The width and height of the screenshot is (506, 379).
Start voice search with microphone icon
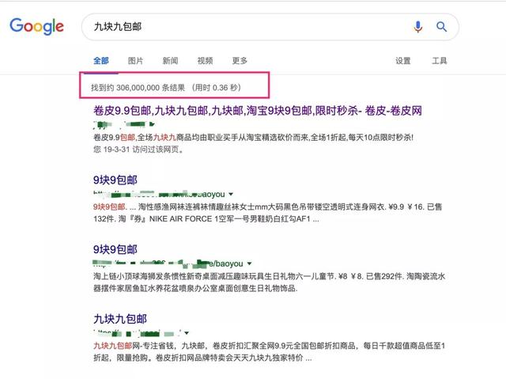tap(418, 26)
